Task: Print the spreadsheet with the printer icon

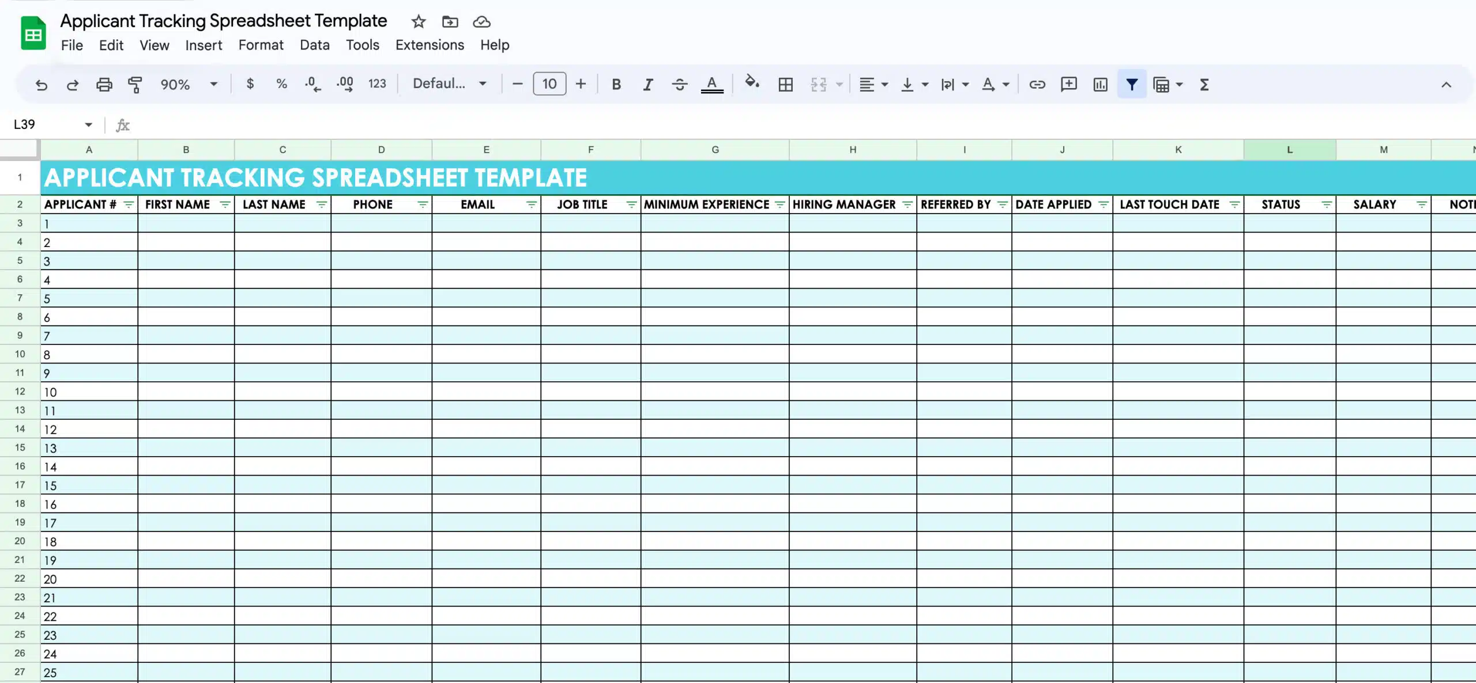Action: [x=104, y=85]
